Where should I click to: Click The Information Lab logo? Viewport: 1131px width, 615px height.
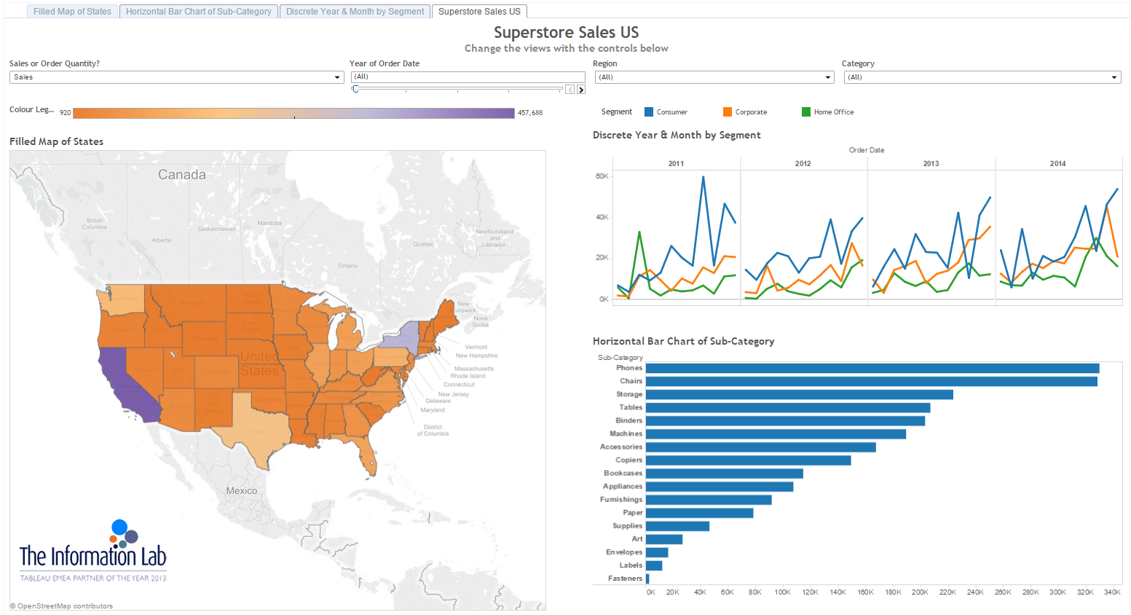tap(93, 552)
